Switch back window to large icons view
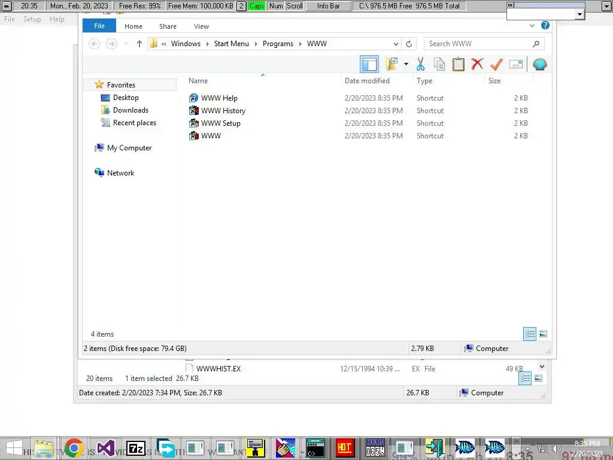 (x=538, y=378)
